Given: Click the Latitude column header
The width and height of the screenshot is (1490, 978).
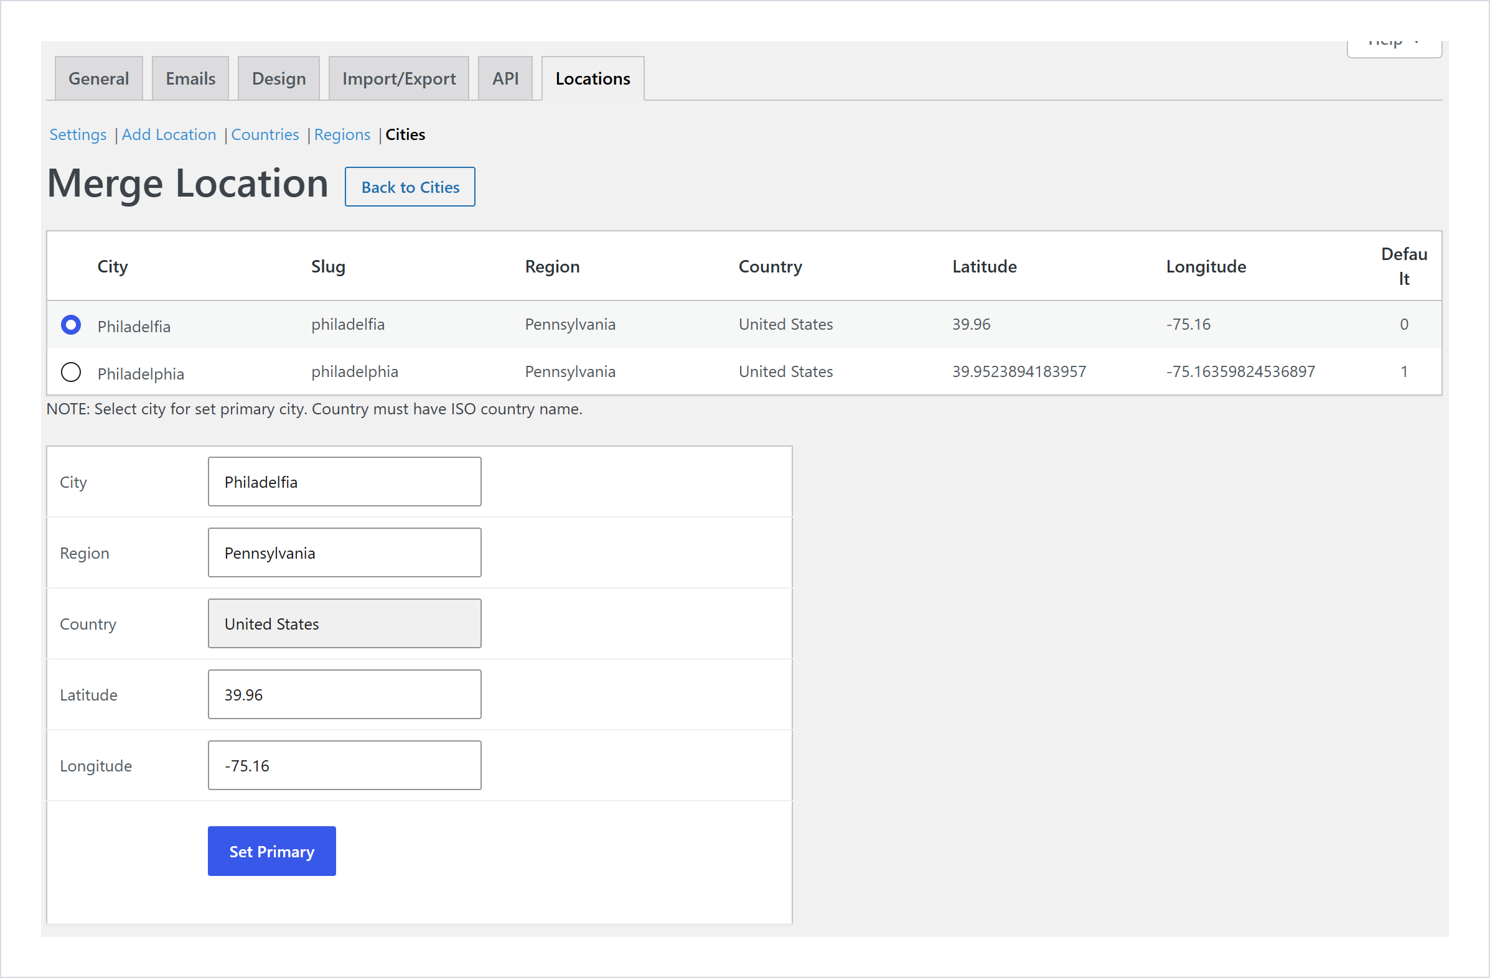Looking at the screenshot, I should coord(984,266).
